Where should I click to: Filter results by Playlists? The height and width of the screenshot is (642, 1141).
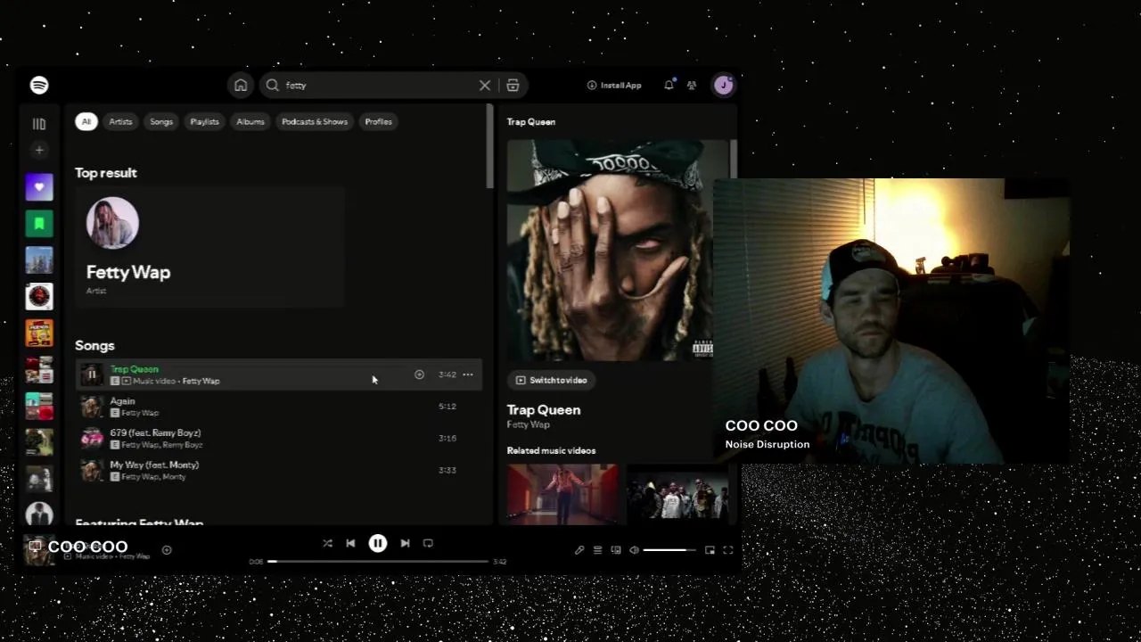204,121
